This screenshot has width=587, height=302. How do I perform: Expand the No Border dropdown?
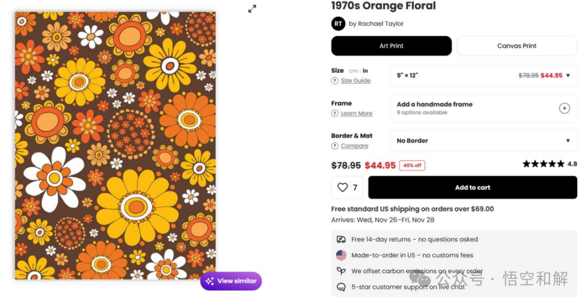coord(483,141)
